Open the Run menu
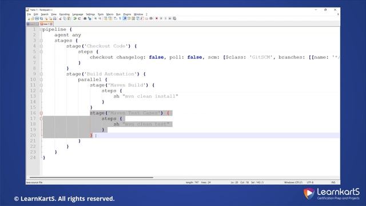The image size is (366, 206). coord(118,14)
